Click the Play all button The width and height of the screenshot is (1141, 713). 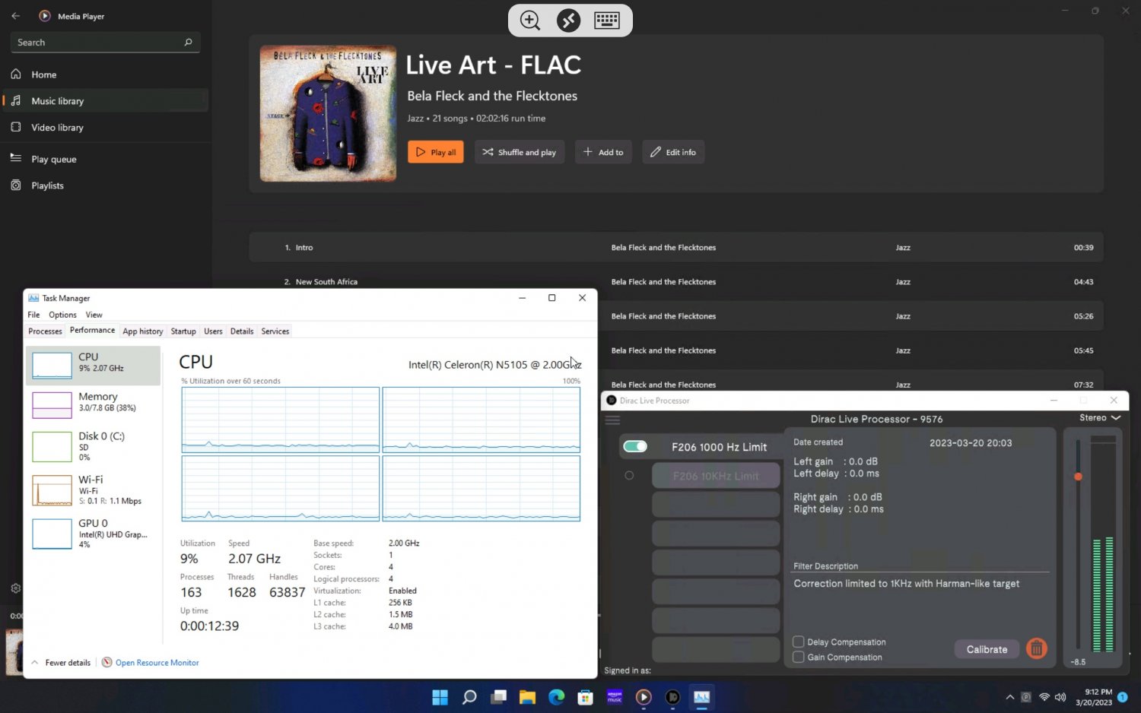[436, 152]
